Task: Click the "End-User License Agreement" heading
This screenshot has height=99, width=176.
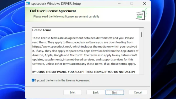Action: (53, 11)
